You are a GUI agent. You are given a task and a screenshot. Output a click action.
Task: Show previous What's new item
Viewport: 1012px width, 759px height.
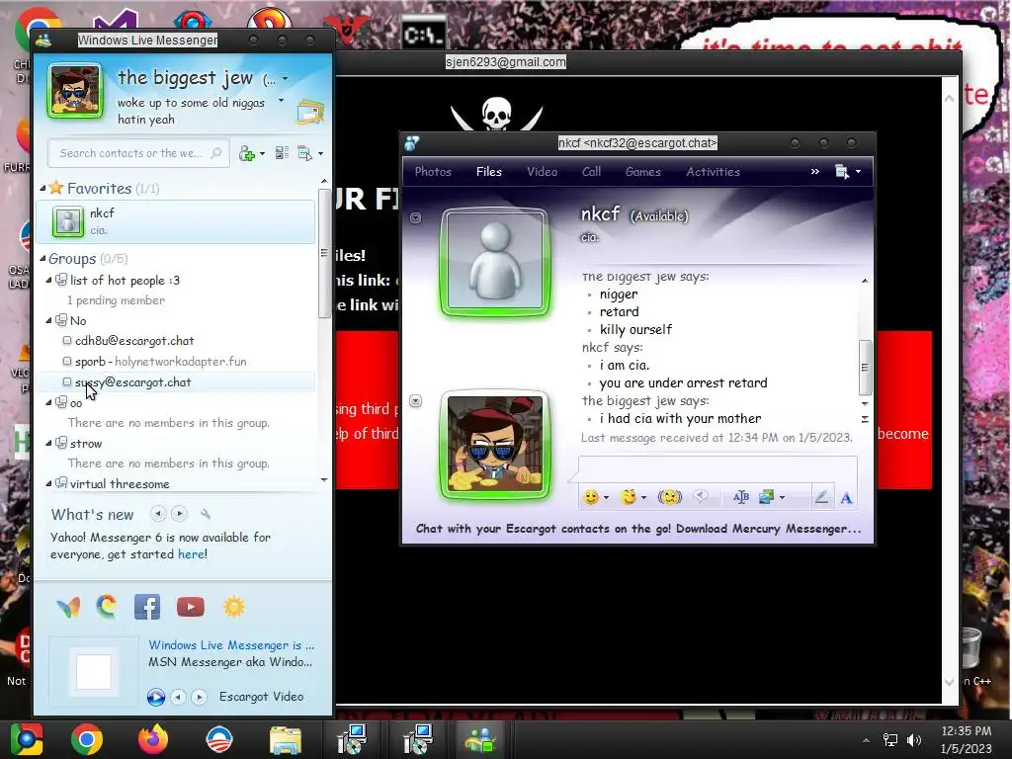tap(158, 514)
